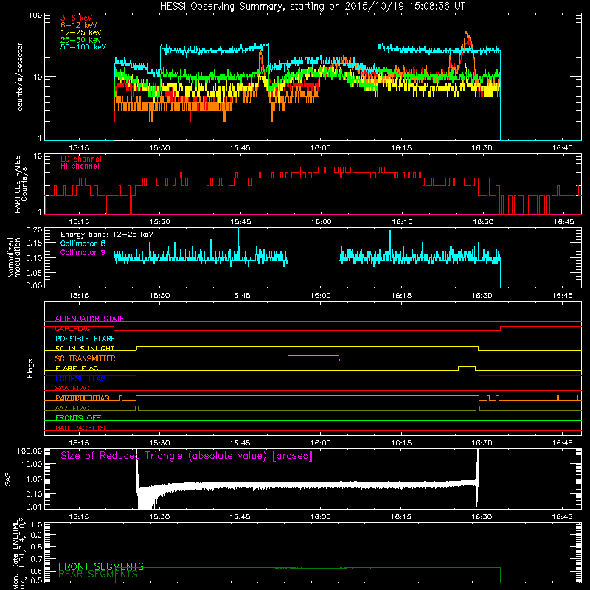This screenshot has height=590, width=590.
Task: Click the SC_TRANSMITTER flag label
Action: coord(86,358)
